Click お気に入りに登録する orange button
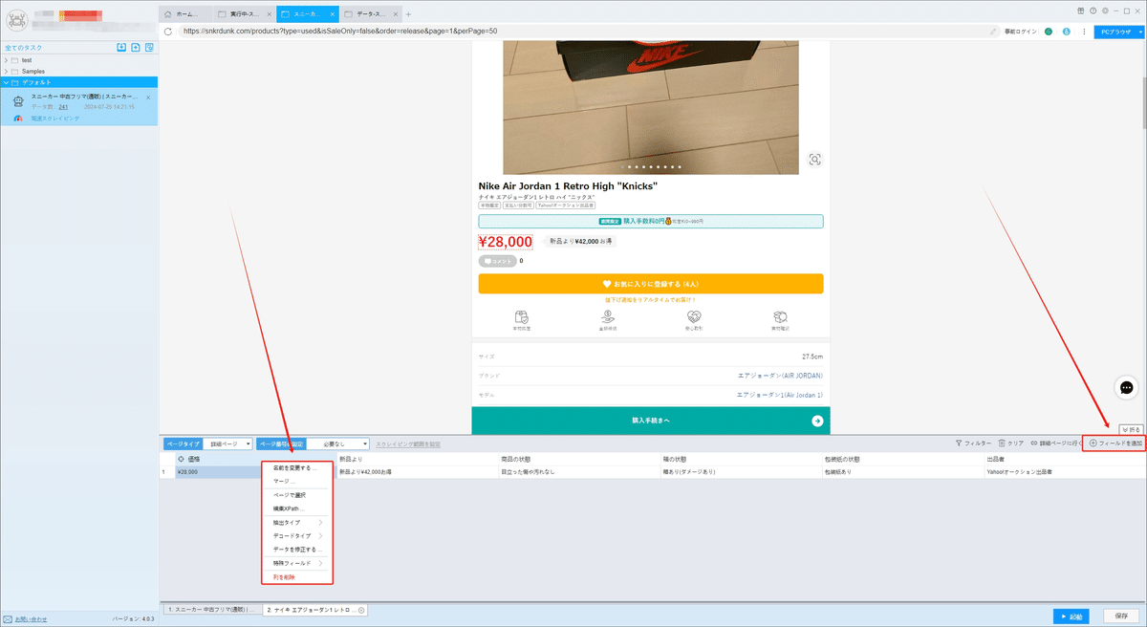The width and height of the screenshot is (1147, 627). coord(650,284)
